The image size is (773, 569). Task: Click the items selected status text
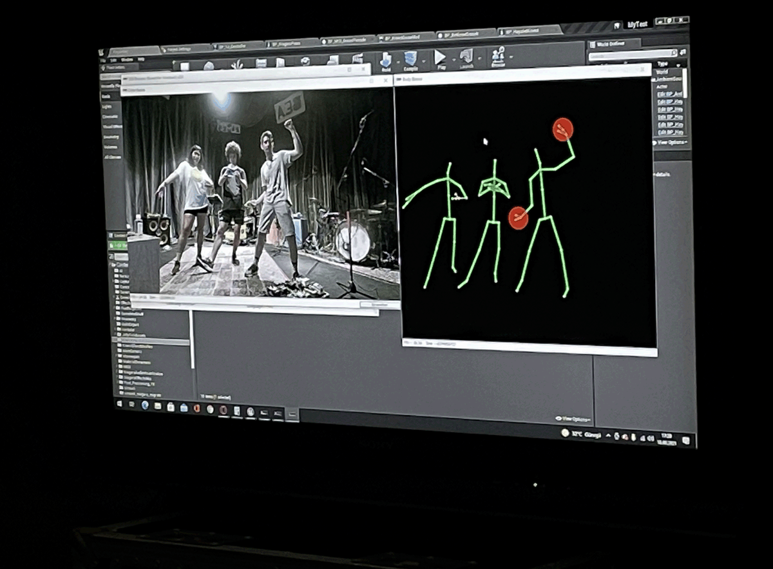[x=215, y=397]
